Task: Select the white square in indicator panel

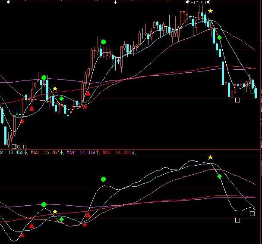Action: tap(237, 220)
